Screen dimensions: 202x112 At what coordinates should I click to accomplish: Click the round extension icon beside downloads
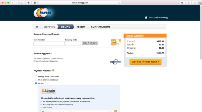point(35,3)
